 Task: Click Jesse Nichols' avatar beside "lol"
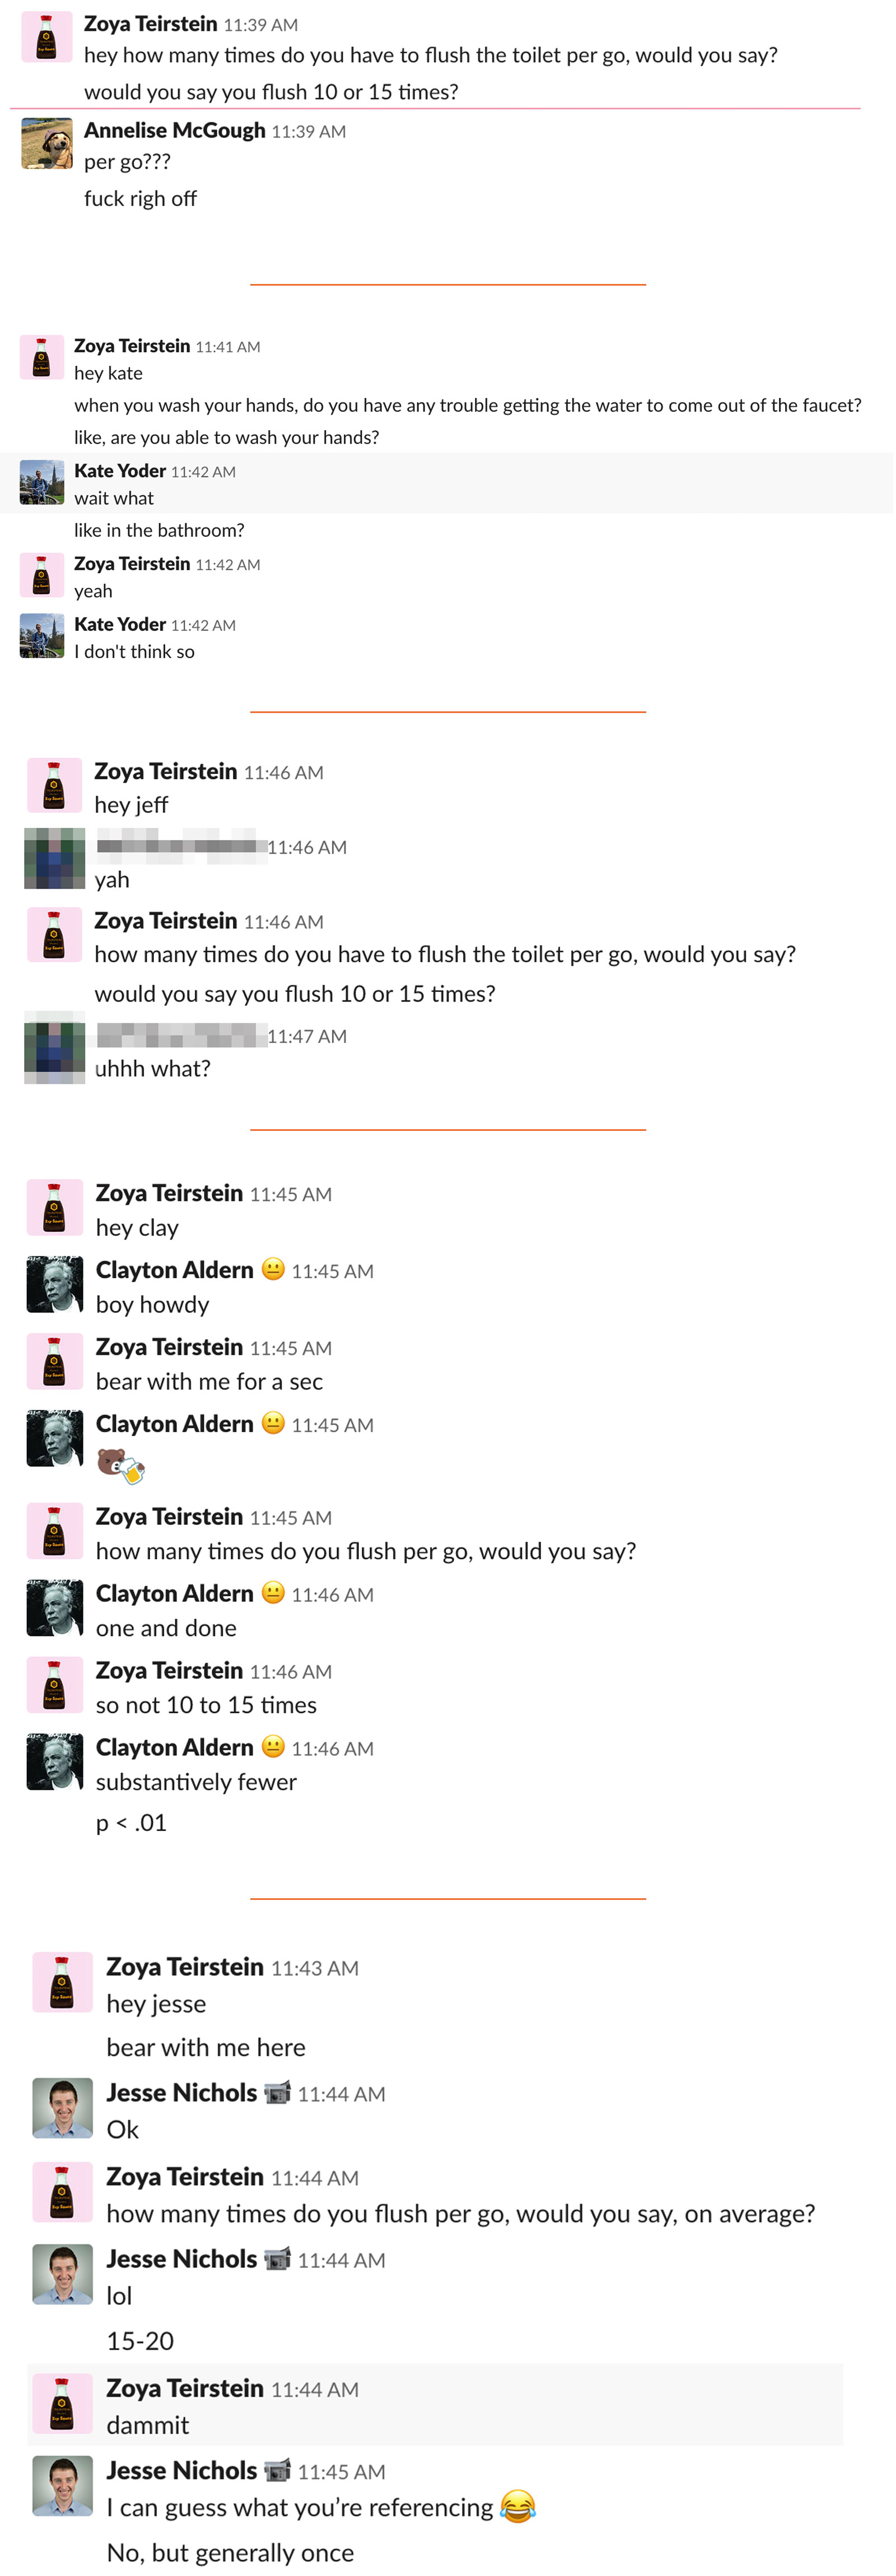tap(62, 2274)
